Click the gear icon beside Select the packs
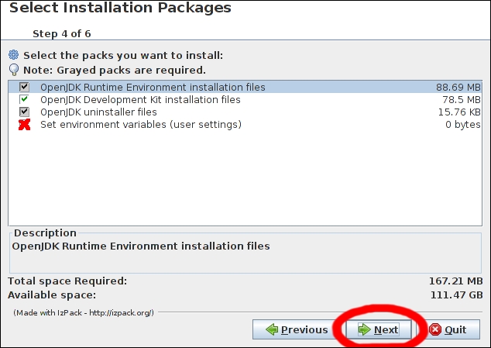 pyautogui.click(x=13, y=56)
